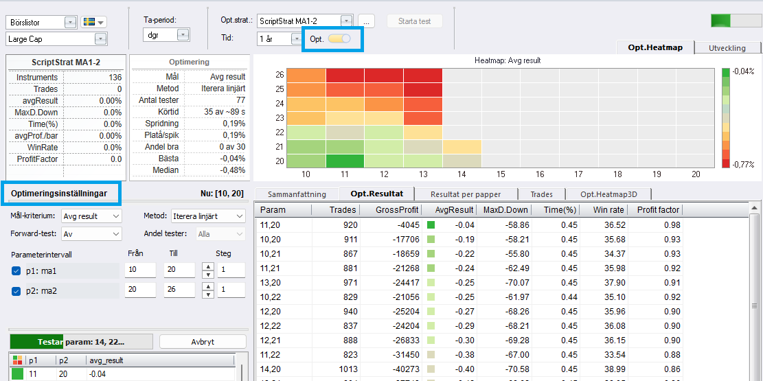The image size is (763, 381).
Task: Switch to the Opt.Heatmap tab
Action: tap(655, 47)
